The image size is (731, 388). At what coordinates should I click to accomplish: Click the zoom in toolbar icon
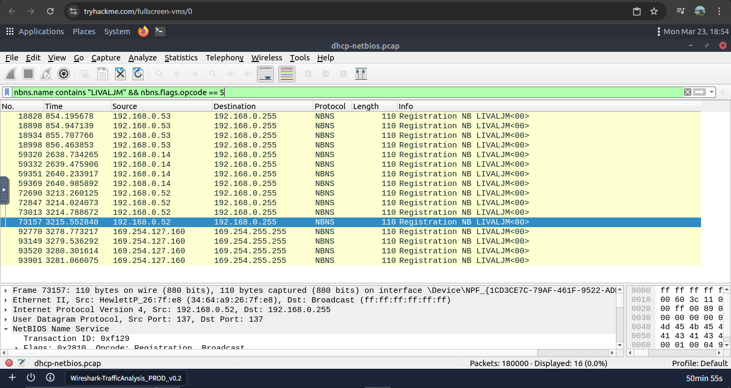[x=308, y=74]
